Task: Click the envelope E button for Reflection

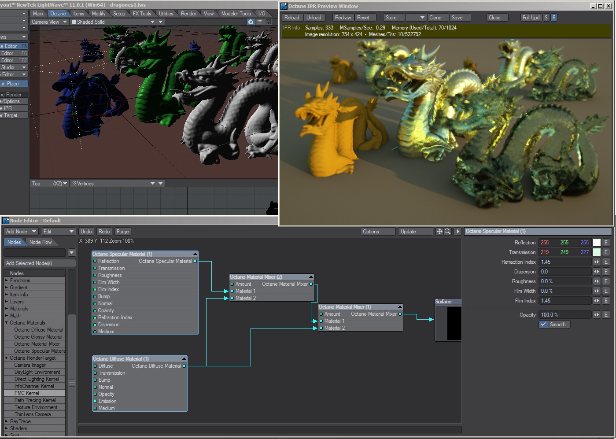Action: click(606, 243)
